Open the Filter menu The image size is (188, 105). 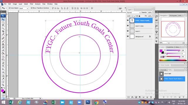click(x=31, y=4)
